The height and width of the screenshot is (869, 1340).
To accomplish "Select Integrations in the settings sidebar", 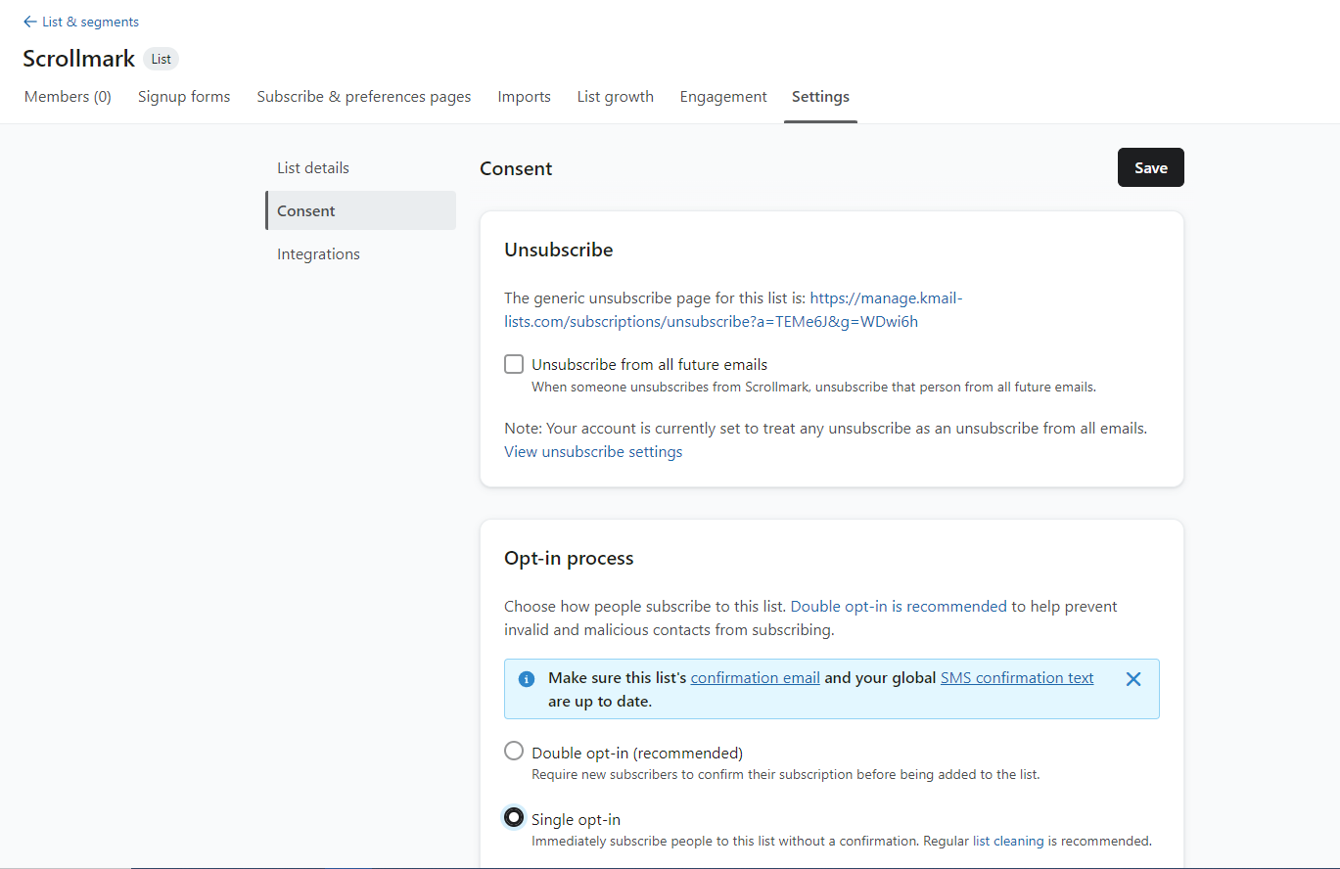I will (318, 254).
